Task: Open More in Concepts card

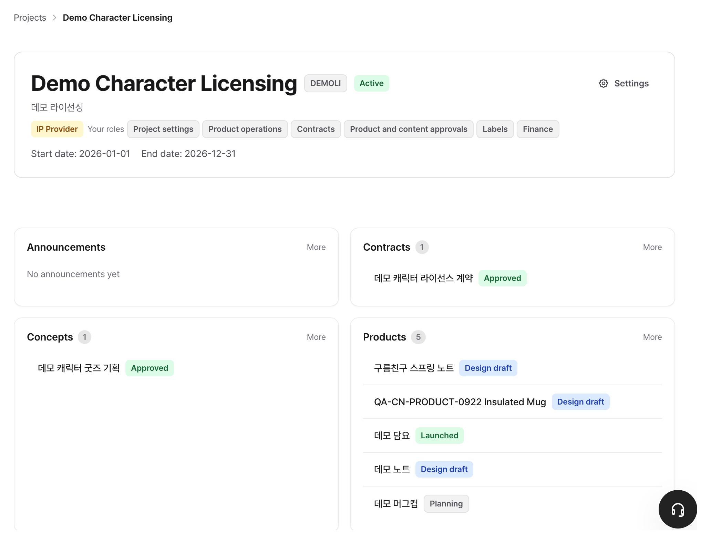Action: (316, 337)
